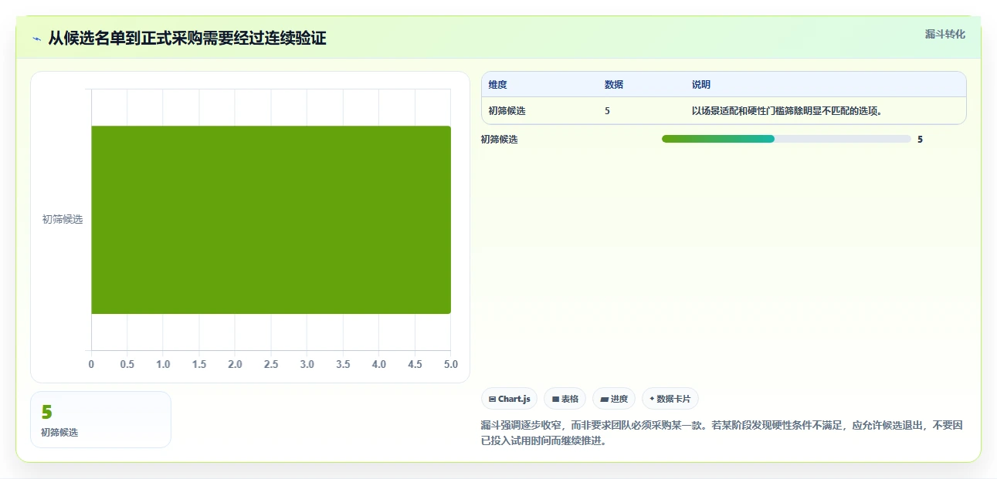Click the Chart.js tag chip
Image resolution: width=997 pixels, height=479 pixels.
pyautogui.click(x=509, y=399)
